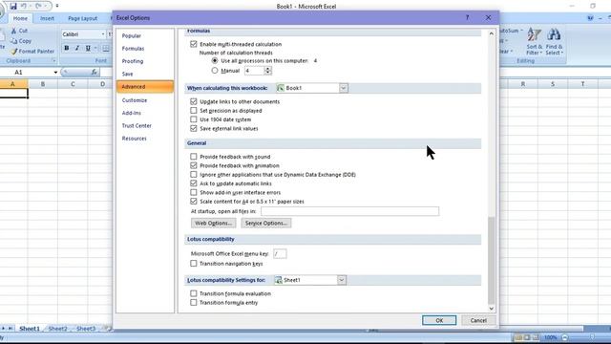Check Ignore other applications using DDE
Screen dimensions: 611x344
(x=194, y=174)
